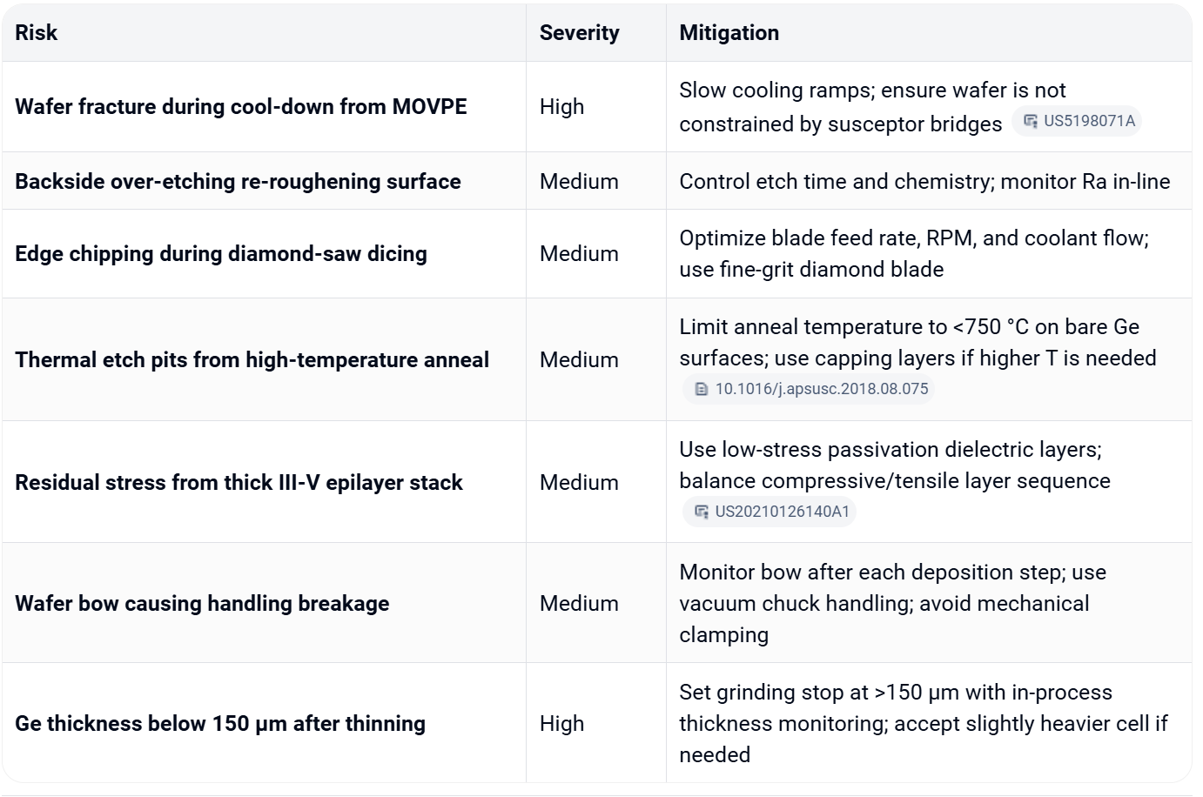Click the High severity for wafer fracture
The height and width of the screenshot is (797, 1203).
[x=562, y=107]
